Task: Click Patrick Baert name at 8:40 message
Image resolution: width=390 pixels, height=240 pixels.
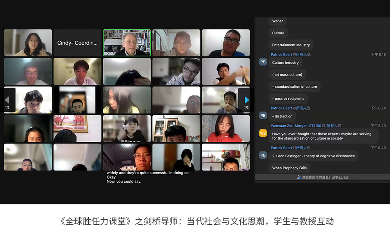Action: coord(281,148)
